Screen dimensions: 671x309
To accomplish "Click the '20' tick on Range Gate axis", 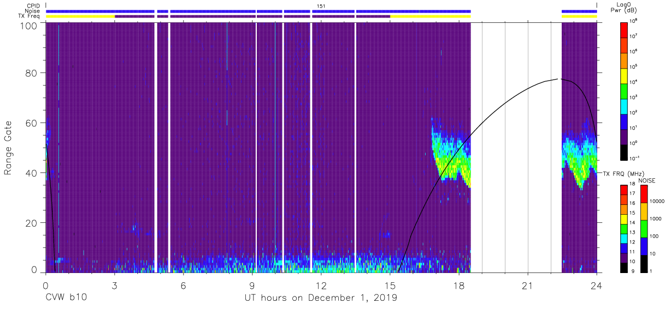I will point(31,223).
